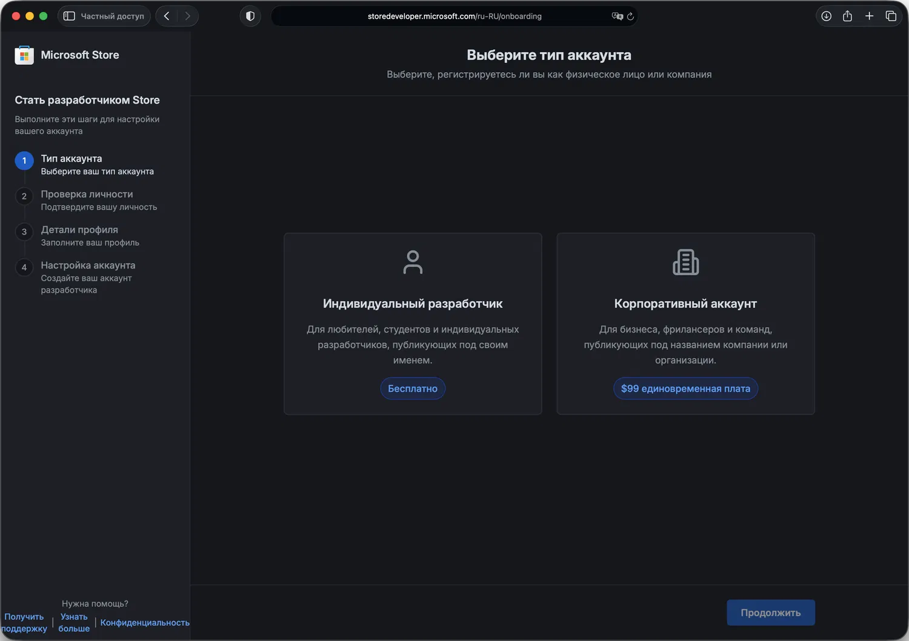Open the Получить поддержку link
Image resolution: width=909 pixels, height=641 pixels.
(x=24, y=623)
